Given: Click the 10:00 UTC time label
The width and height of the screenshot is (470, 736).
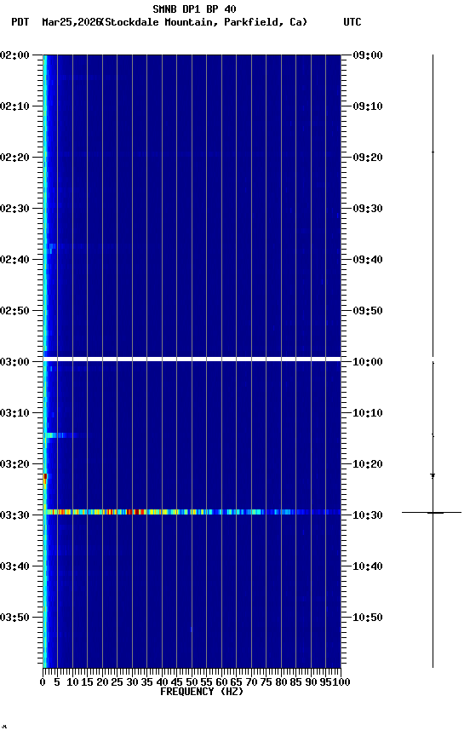Looking at the screenshot, I should click(368, 362).
